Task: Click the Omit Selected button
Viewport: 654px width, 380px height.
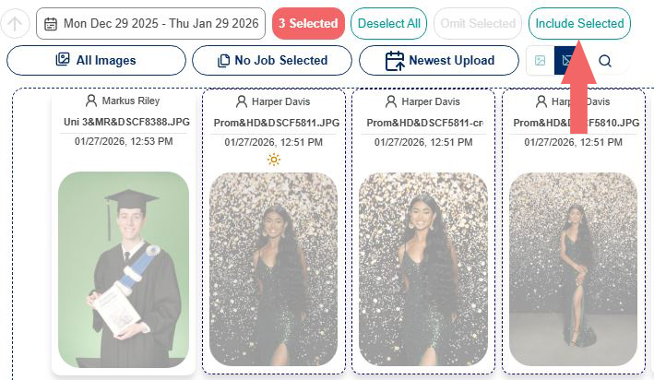Action: tap(478, 23)
